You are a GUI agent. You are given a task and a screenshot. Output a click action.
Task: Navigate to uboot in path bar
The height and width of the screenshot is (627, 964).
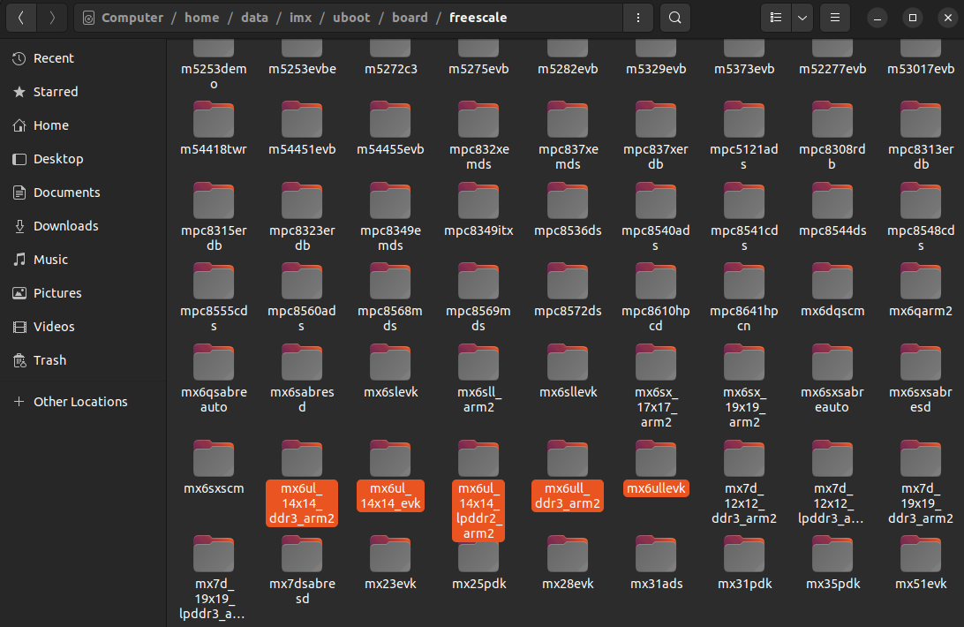pyautogui.click(x=351, y=18)
